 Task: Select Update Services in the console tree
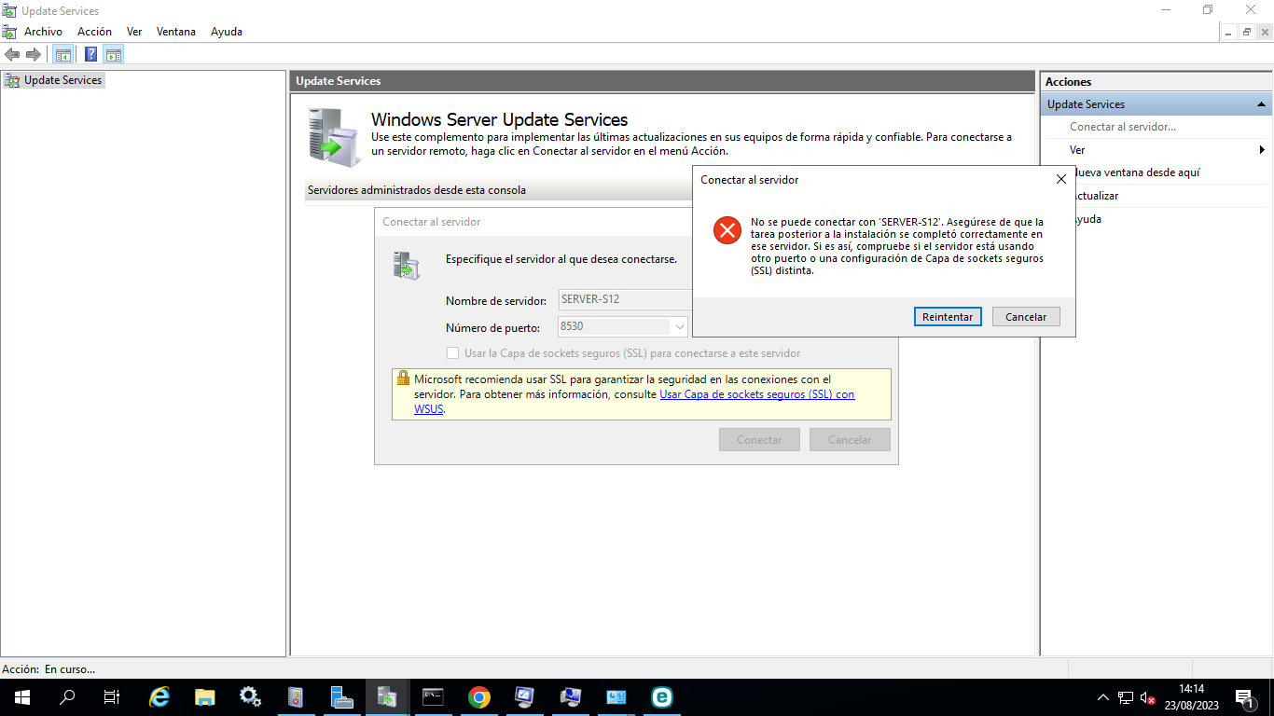54,80
